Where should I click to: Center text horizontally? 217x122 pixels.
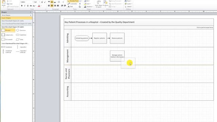click(x=52, y=6)
